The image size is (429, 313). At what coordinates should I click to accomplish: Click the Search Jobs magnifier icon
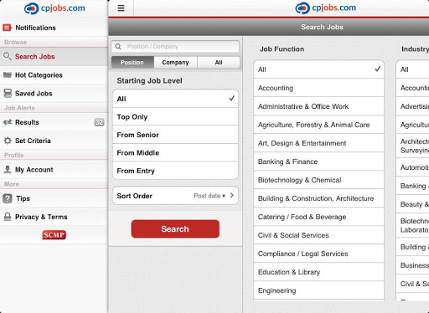coord(8,56)
